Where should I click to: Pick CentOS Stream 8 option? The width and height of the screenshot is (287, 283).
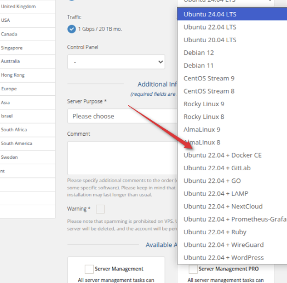232,91
